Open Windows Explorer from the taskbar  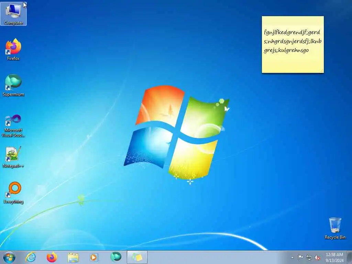(x=73, y=257)
